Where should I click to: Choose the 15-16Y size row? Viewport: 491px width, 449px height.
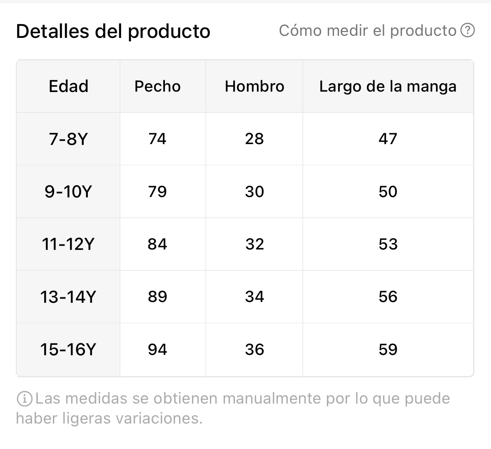(245, 349)
